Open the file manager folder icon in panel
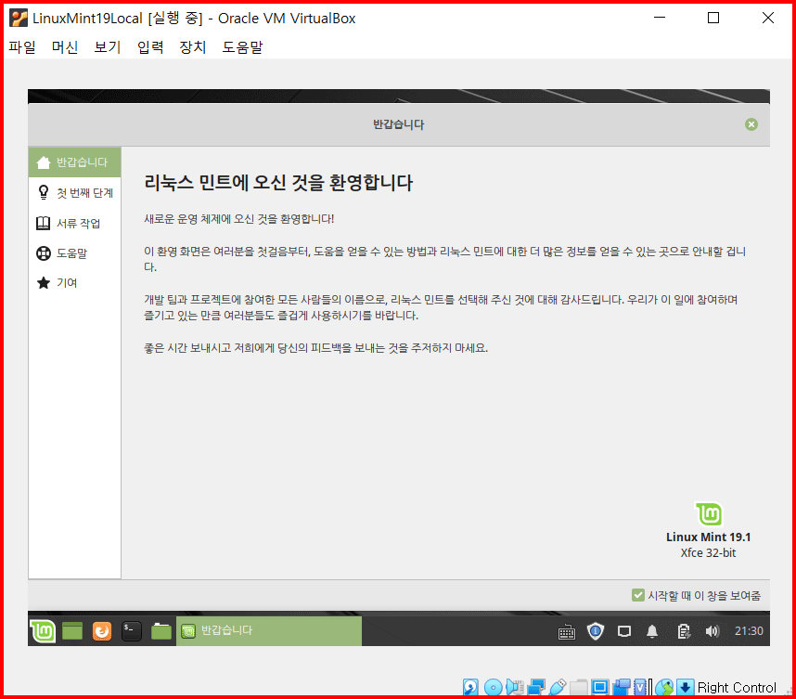This screenshot has height=699, width=796. pyautogui.click(x=161, y=631)
